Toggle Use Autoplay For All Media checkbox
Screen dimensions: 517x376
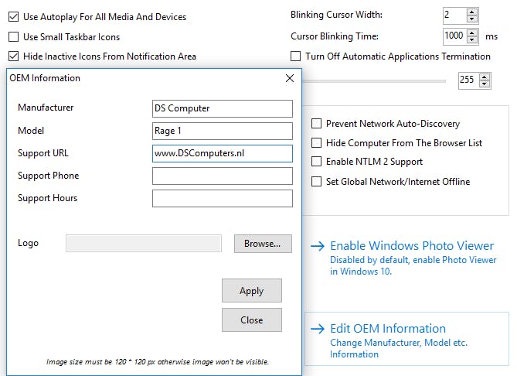[14, 16]
